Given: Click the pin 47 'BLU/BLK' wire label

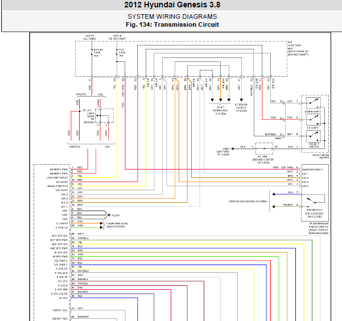Looking at the screenshot, I should coord(83,292).
